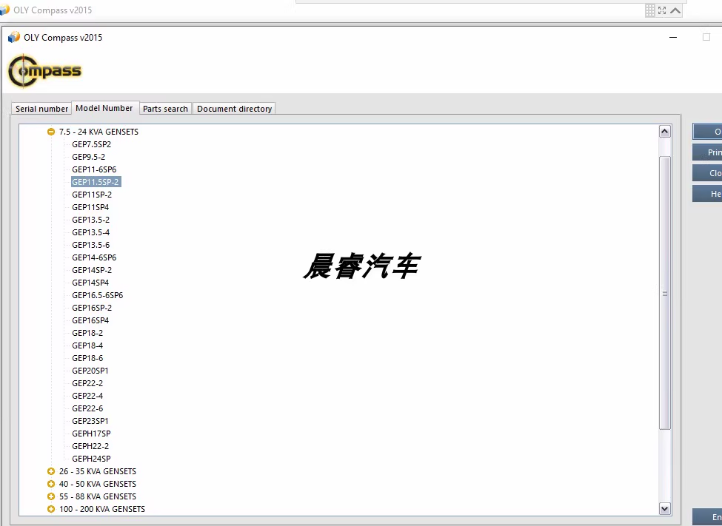Image resolution: width=722 pixels, height=526 pixels.
Task: Click the grid icon in the top bar
Action: coord(649,10)
